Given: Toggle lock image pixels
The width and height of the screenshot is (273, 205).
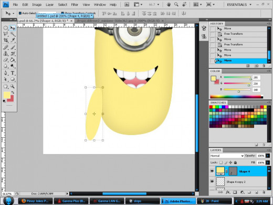Looking at the screenshot, I should click(x=226, y=162).
